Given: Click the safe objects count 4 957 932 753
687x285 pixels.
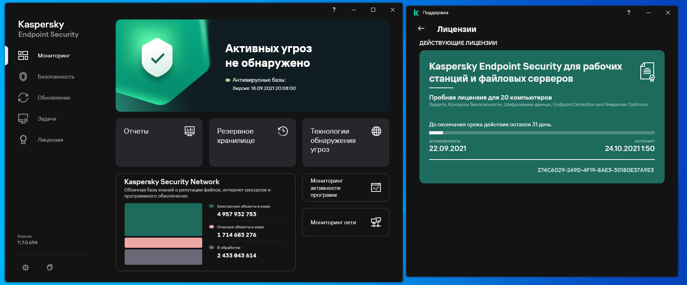Looking at the screenshot, I should [237, 214].
